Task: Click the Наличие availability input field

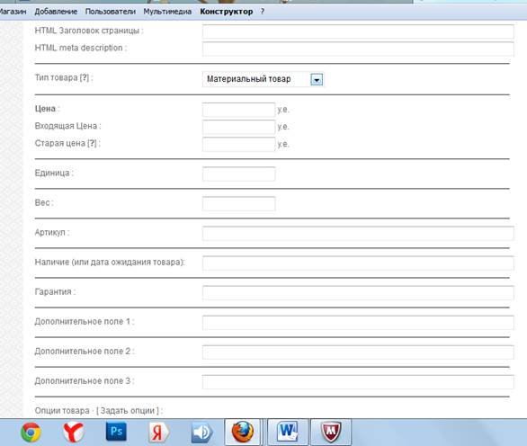Action: [x=358, y=263]
